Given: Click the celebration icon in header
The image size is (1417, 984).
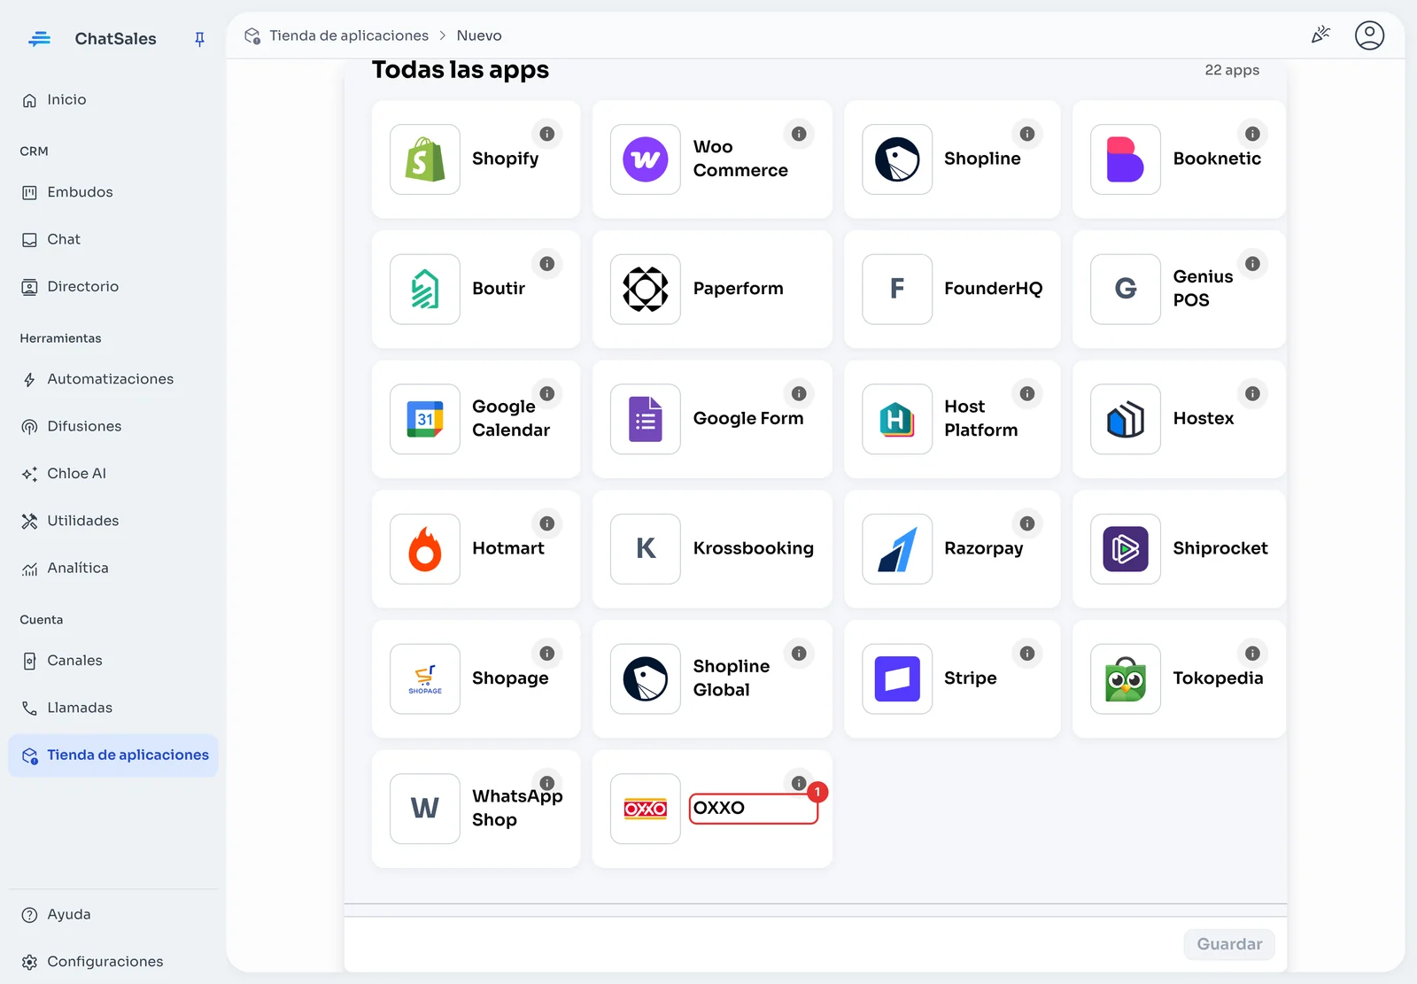Looking at the screenshot, I should click(1320, 35).
